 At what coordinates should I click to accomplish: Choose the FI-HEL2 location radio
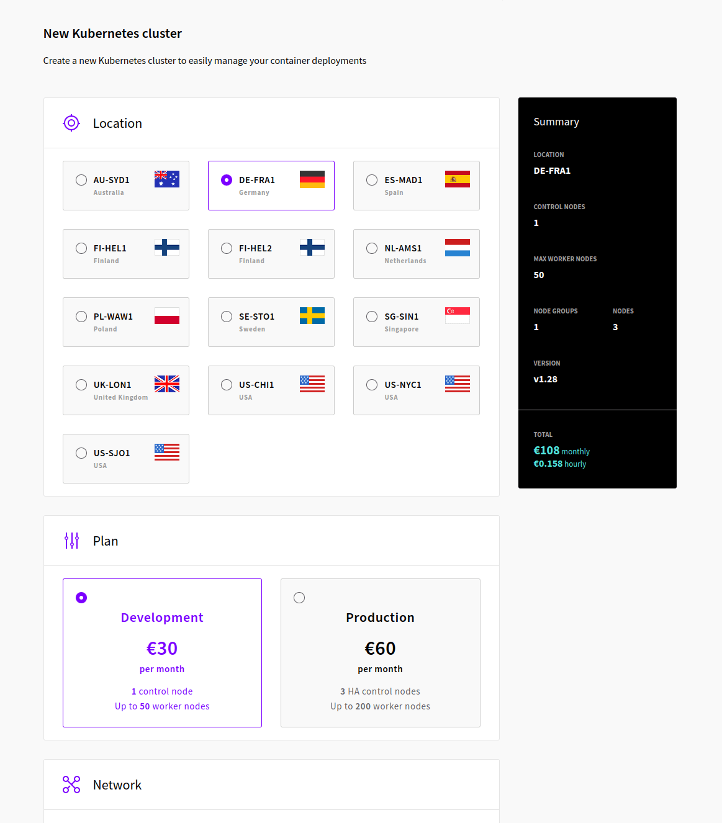(x=227, y=248)
